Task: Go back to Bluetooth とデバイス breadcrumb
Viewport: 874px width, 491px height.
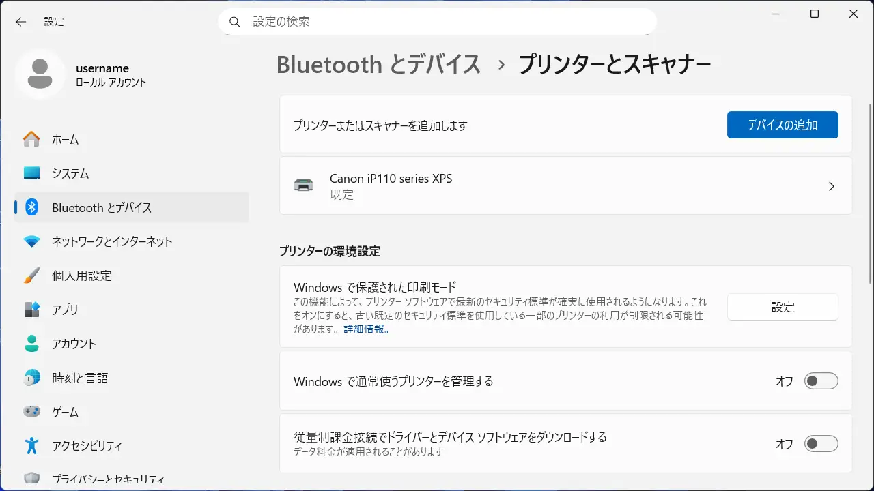Action: coord(379,65)
